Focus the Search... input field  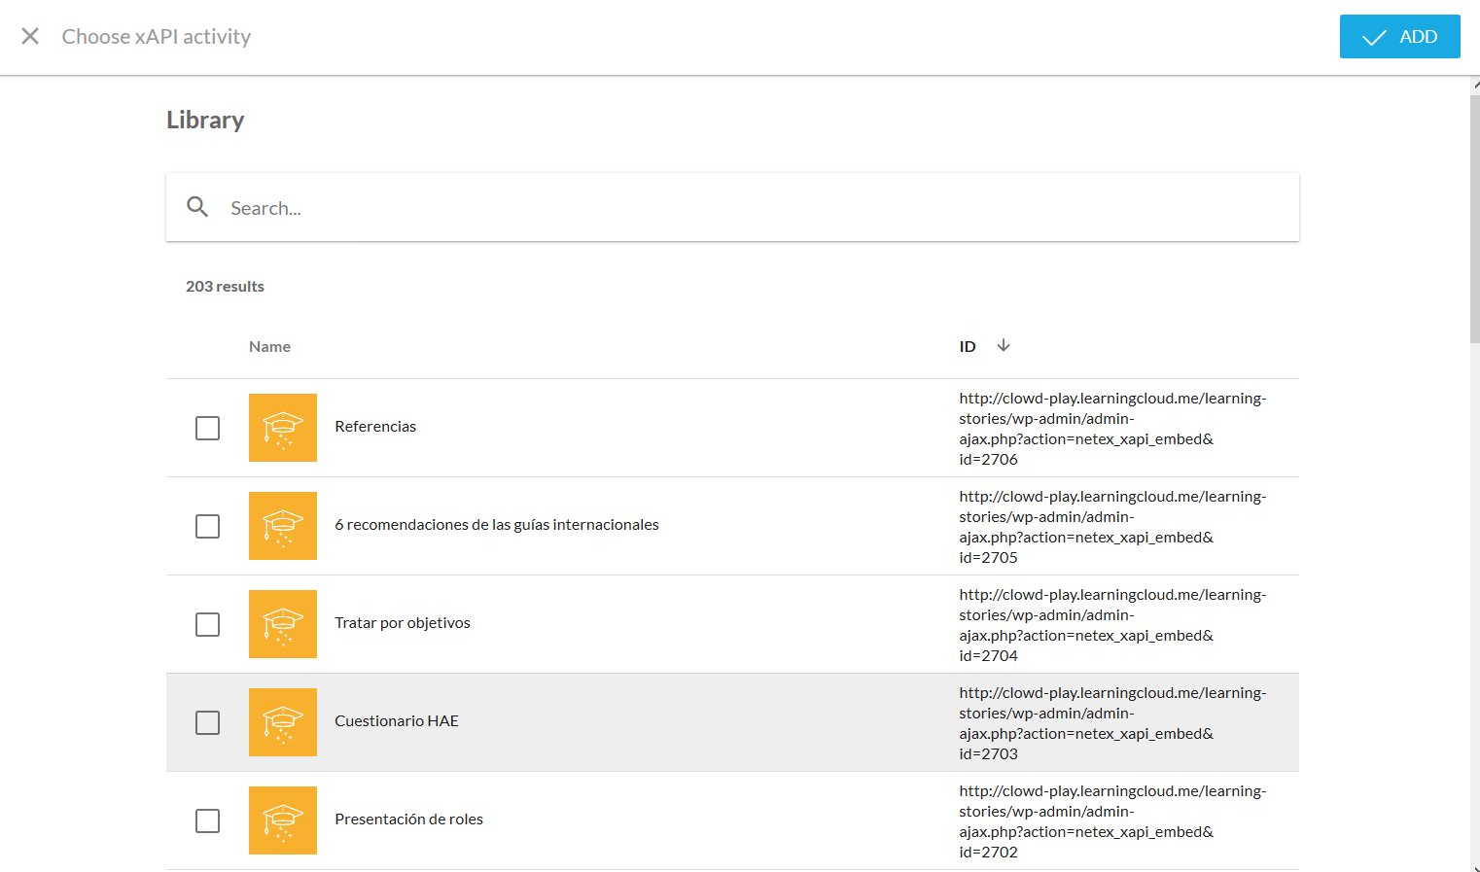point(732,207)
